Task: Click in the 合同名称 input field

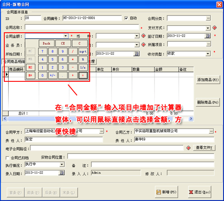Action: (82, 27)
